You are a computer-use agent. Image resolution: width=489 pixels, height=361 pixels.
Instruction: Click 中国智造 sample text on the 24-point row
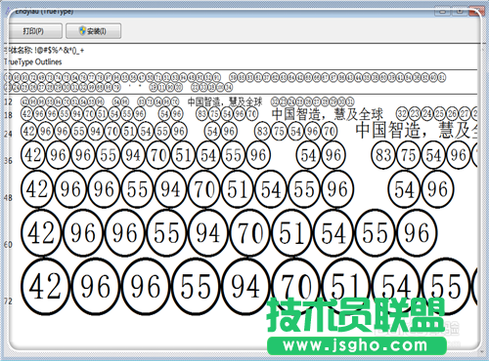click(387, 130)
